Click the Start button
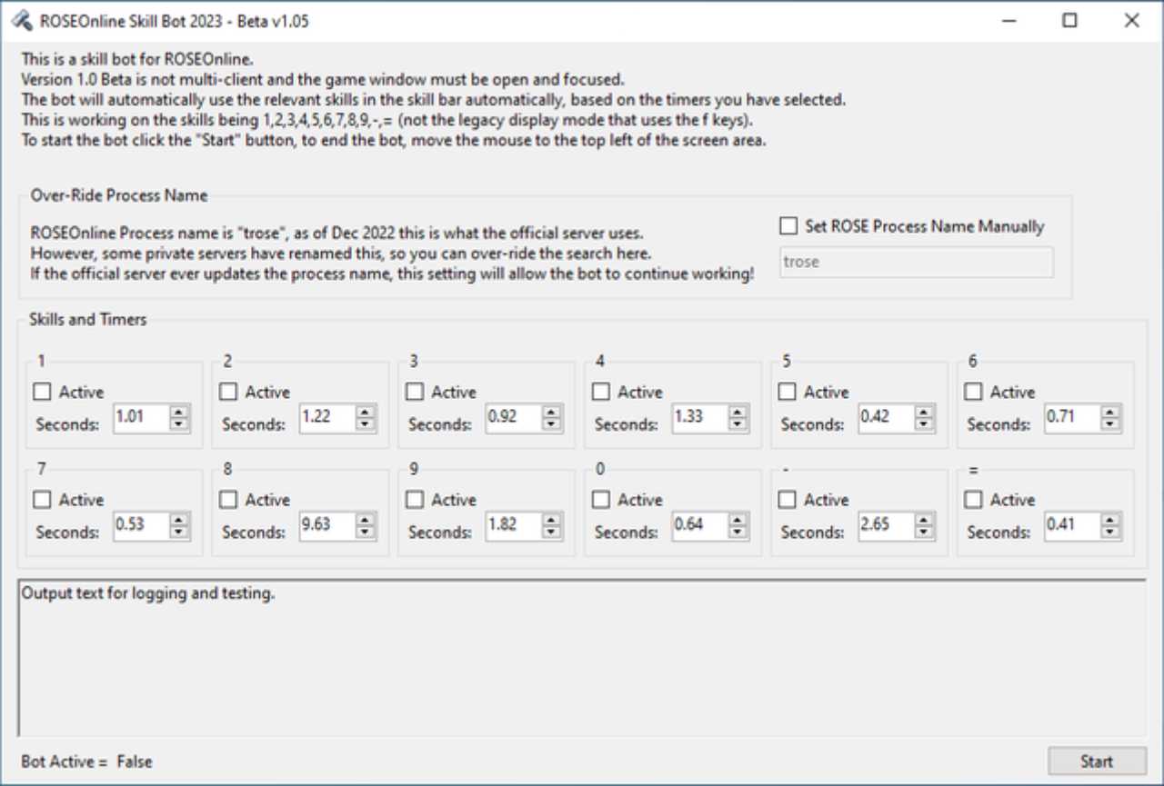The height and width of the screenshot is (786, 1164). pyautogui.click(x=1097, y=761)
